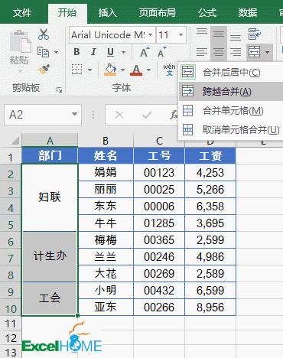This screenshot has width=283, height=358.
Task: Click the wrap text icon
Action: [255, 34]
